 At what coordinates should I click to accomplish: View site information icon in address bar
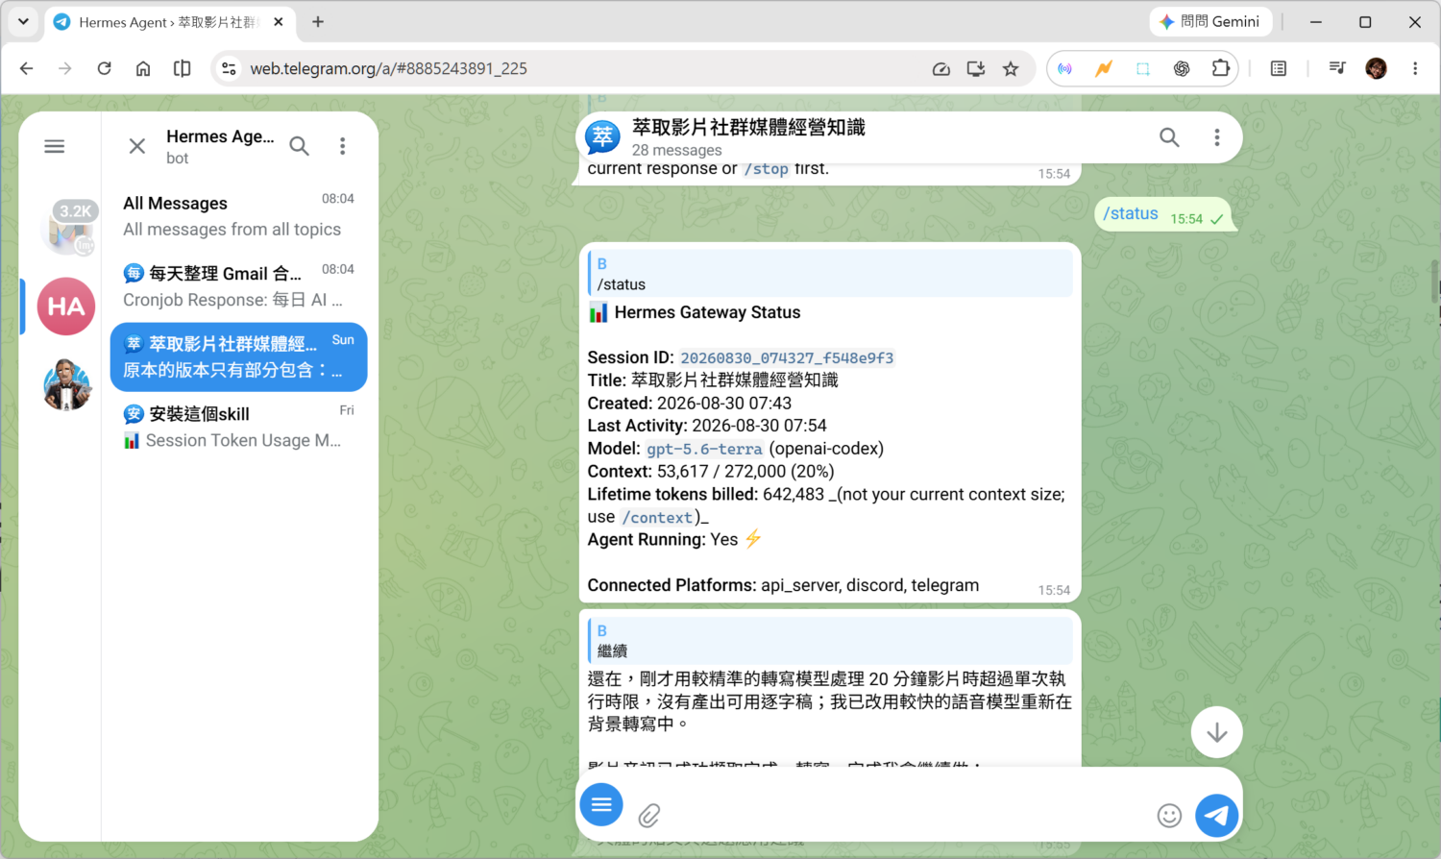(x=229, y=68)
